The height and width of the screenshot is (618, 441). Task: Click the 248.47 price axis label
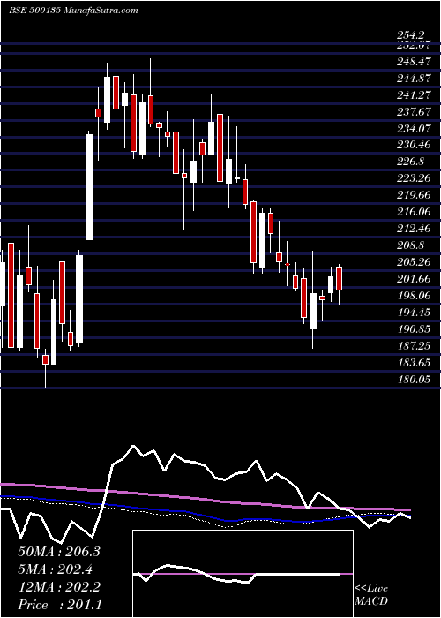coord(415,62)
